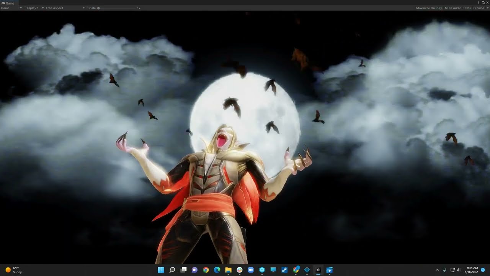The height and width of the screenshot is (276, 490).
Task: Open Zoom from the taskbar
Action: click(x=251, y=270)
